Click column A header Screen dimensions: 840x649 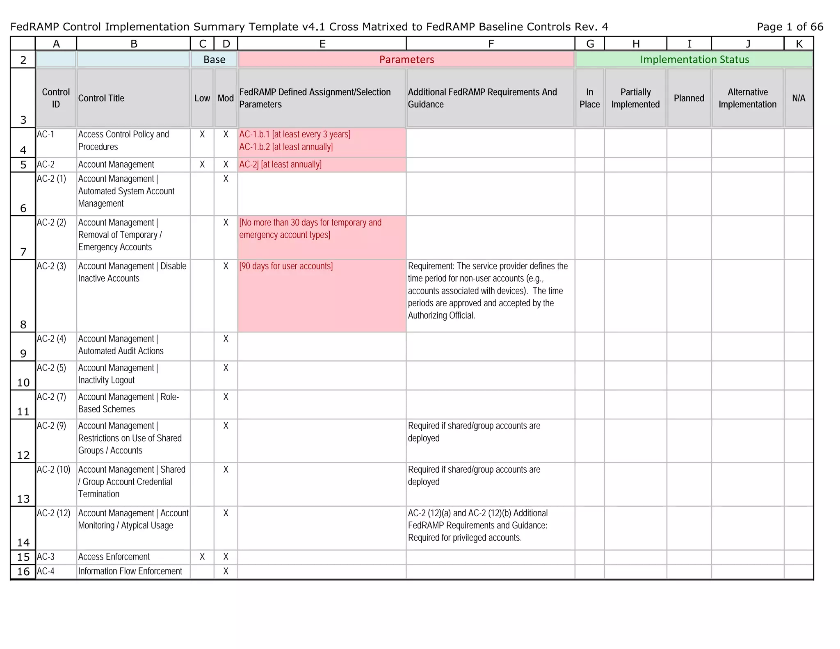tap(56, 43)
